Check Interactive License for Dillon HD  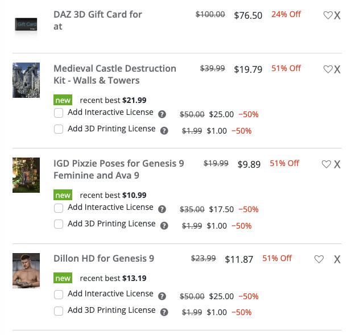click(59, 295)
